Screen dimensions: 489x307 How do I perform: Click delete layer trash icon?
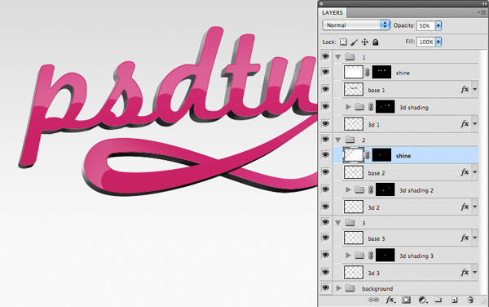pyautogui.click(x=470, y=300)
